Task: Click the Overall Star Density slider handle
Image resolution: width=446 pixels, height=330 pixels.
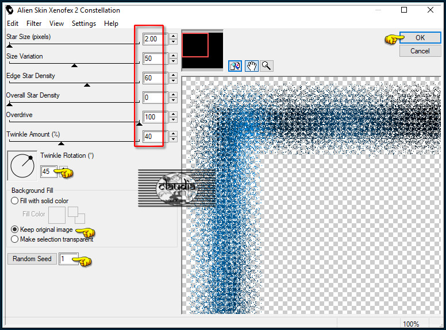Action: (9, 104)
